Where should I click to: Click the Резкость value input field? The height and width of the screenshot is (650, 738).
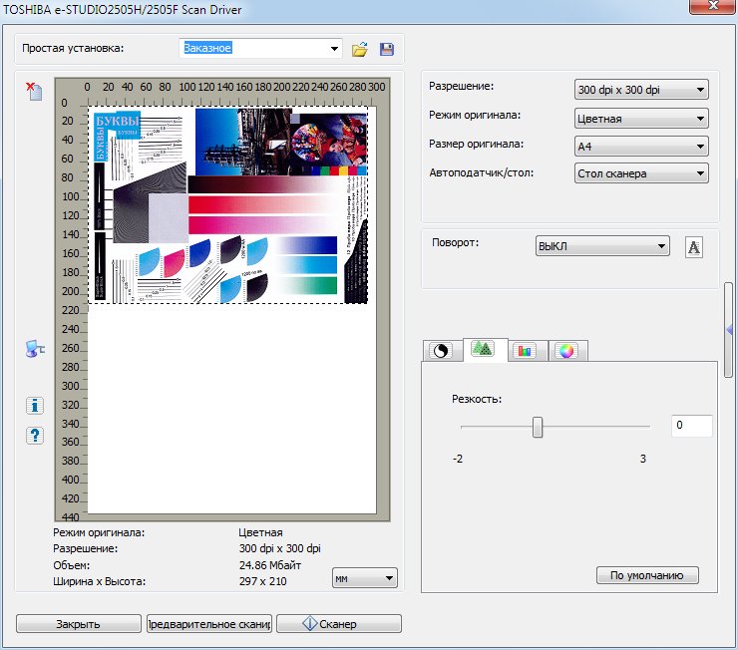pyautogui.click(x=691, y=426)
